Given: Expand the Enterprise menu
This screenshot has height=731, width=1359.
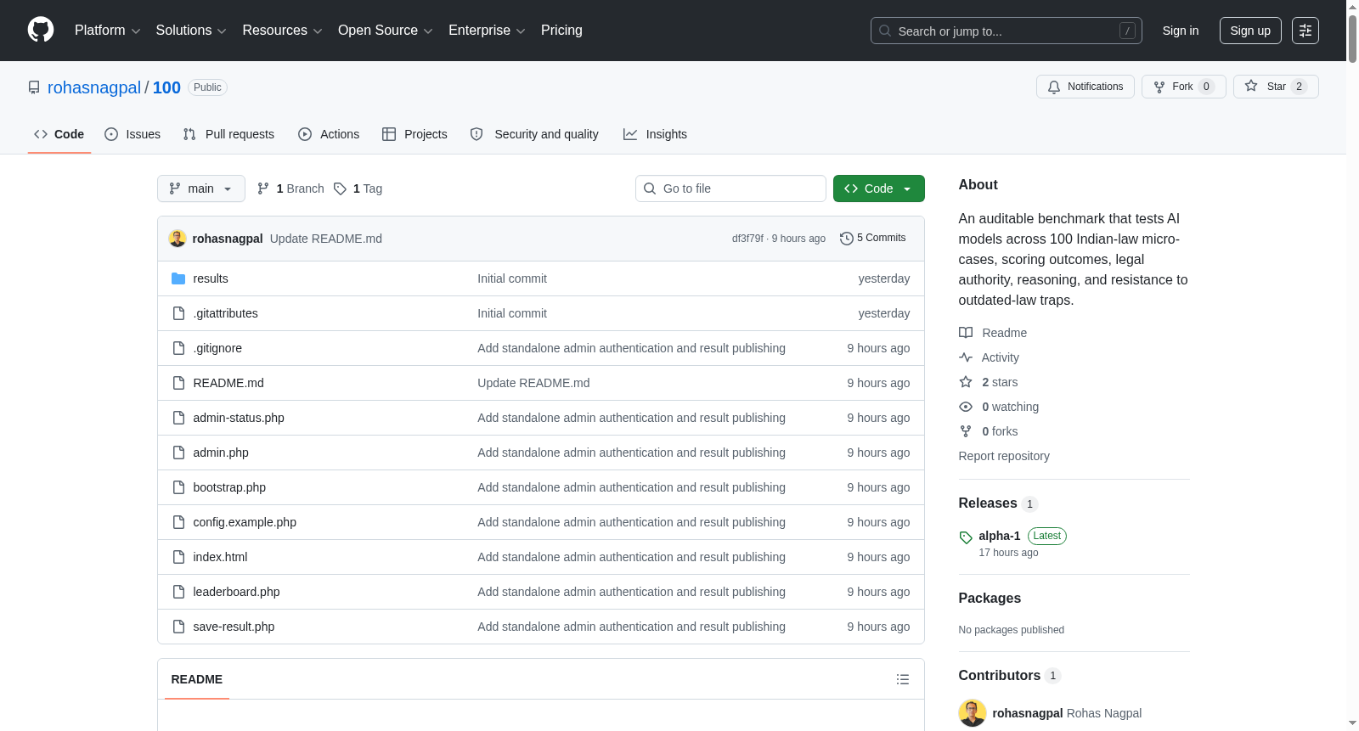Looking at the screenshot, I should coord(487,31).
